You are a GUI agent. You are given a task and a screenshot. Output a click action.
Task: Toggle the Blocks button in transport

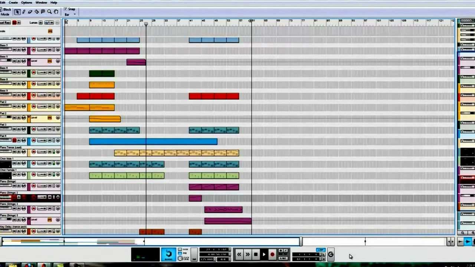point(168,254)
